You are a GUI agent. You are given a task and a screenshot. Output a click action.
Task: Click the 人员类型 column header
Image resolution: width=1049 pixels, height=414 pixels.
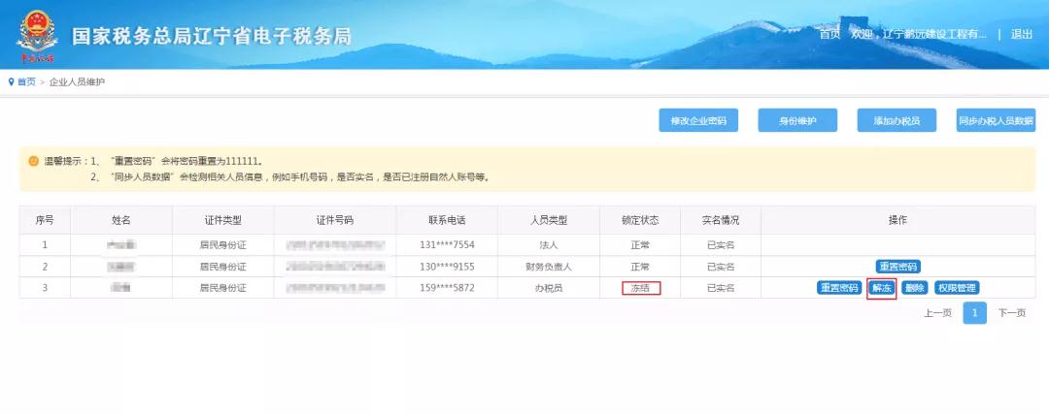(549, 220)
